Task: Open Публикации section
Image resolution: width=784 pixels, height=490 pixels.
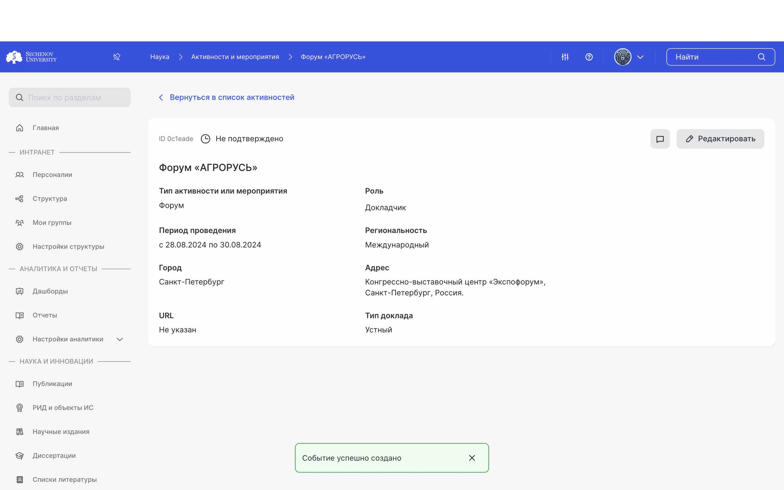Action: point(53,384)
